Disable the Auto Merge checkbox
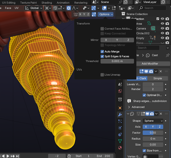The image size is (171, 158). (x=102, y=52)
